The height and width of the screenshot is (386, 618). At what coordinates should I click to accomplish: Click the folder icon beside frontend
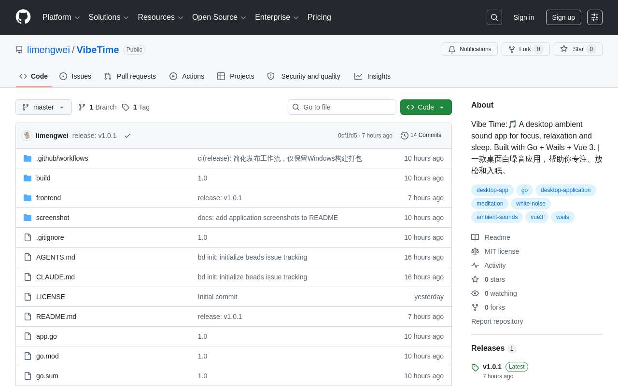pyautogui.click(x=28, y=198)
